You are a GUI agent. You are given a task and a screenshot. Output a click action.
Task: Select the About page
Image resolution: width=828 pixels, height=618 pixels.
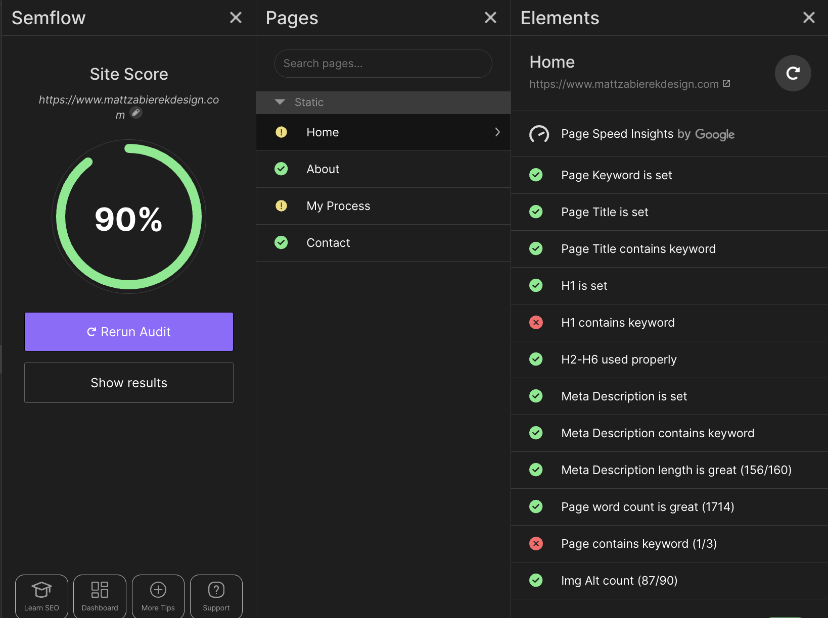coord(383,169)
